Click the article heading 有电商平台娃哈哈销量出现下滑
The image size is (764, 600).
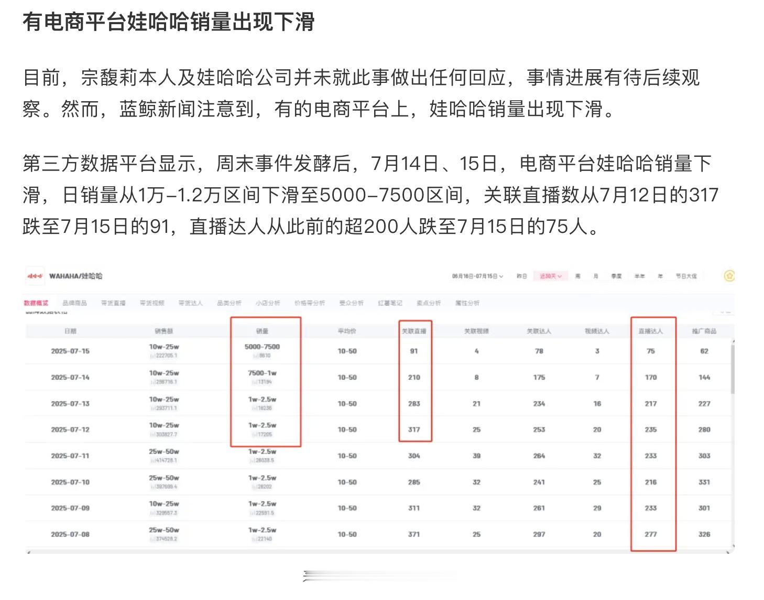[168, 22]
